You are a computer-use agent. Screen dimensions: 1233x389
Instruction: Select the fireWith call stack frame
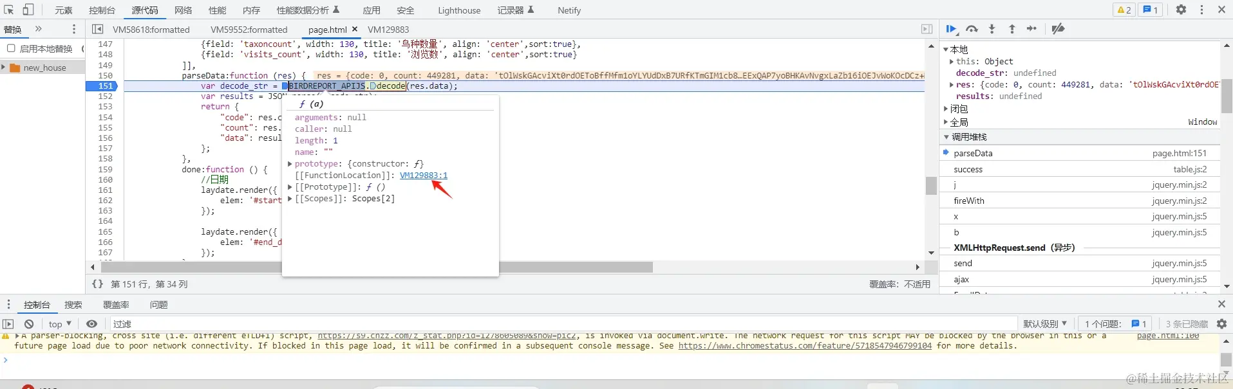click(1080, 201)
